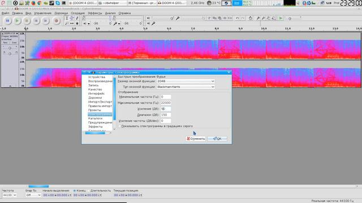Image resolution: width=362 pixels, height=203 pixels.
Task: Open the Эффекты menu
Action: click(x=94, y=13)
